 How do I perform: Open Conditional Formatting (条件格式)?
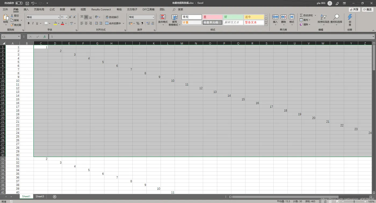click(163, 20)
